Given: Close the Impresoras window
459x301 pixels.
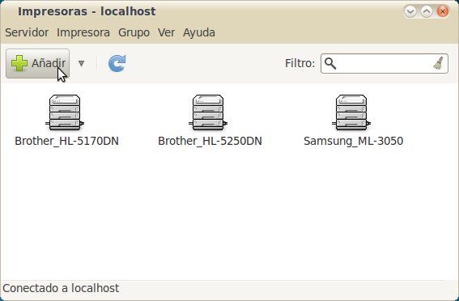Looking at the screenshot, I should point(443,11).
